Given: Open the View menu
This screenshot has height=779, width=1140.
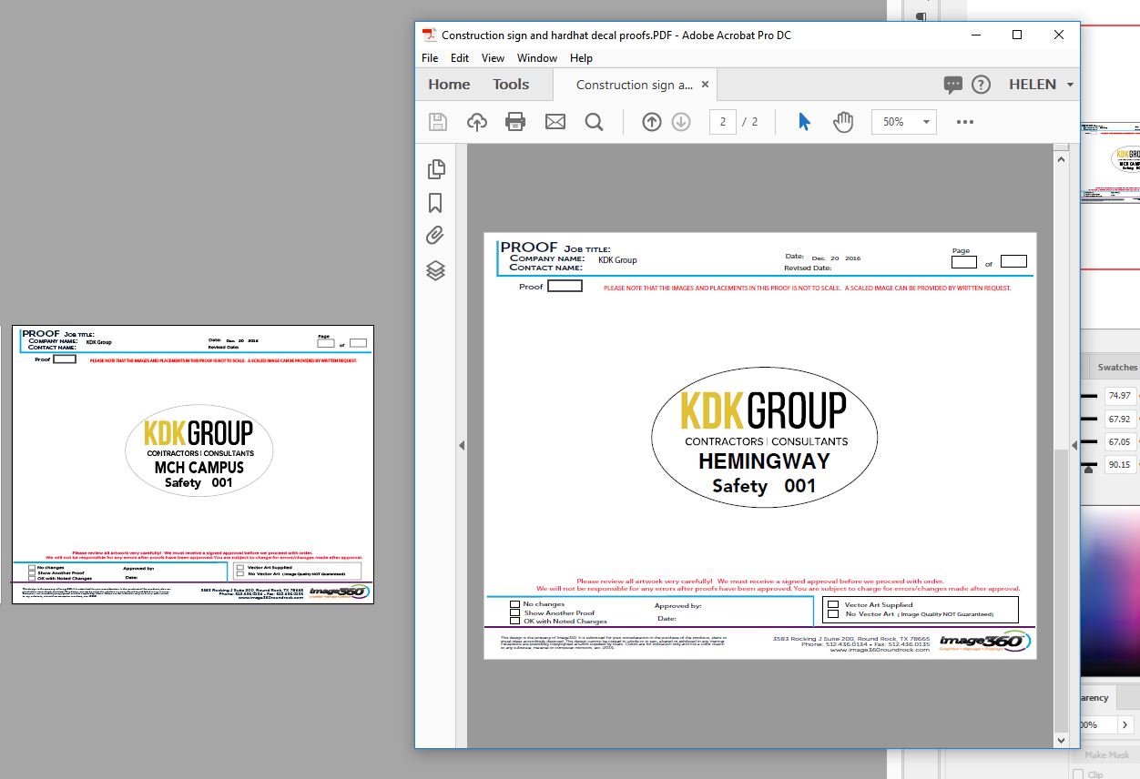Looking at the screenshot, I should click(x=493, y=58).
